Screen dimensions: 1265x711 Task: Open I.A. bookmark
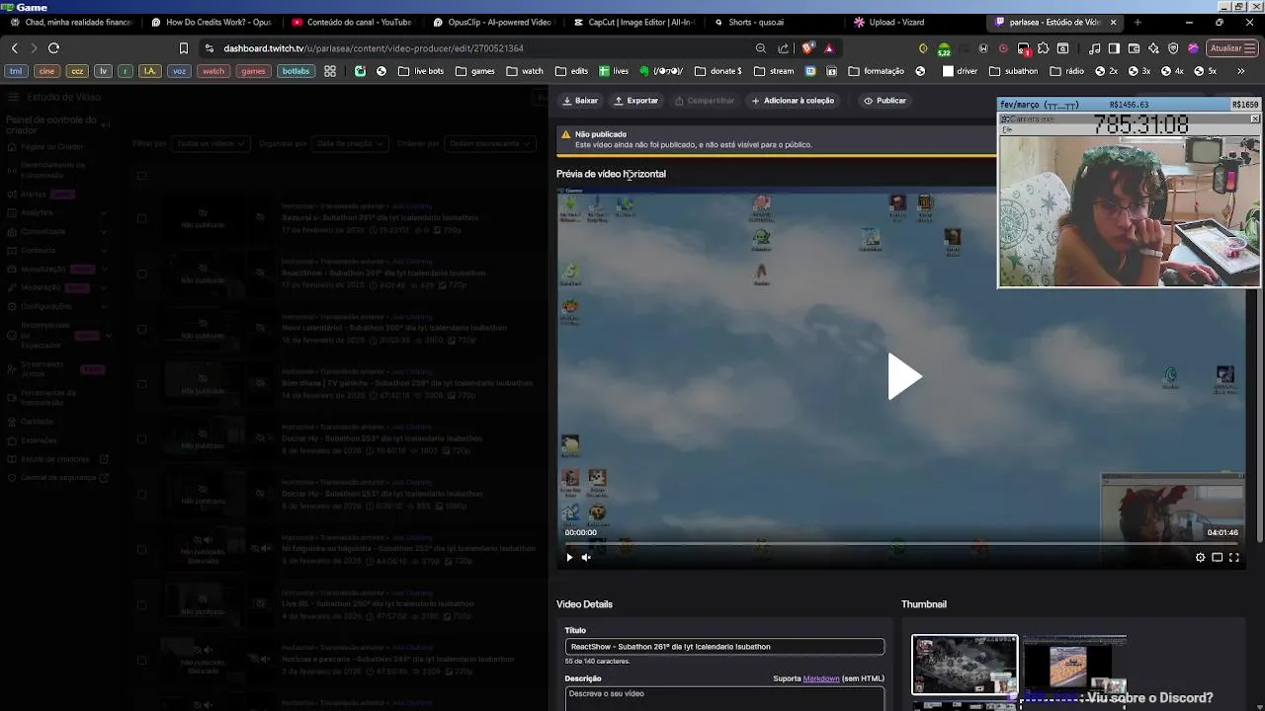pyautogui.click(x=149, y=71)
